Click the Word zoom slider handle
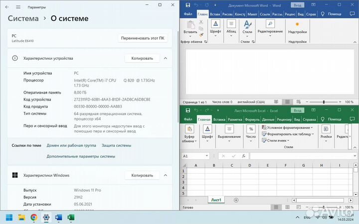 pos(324,102)
